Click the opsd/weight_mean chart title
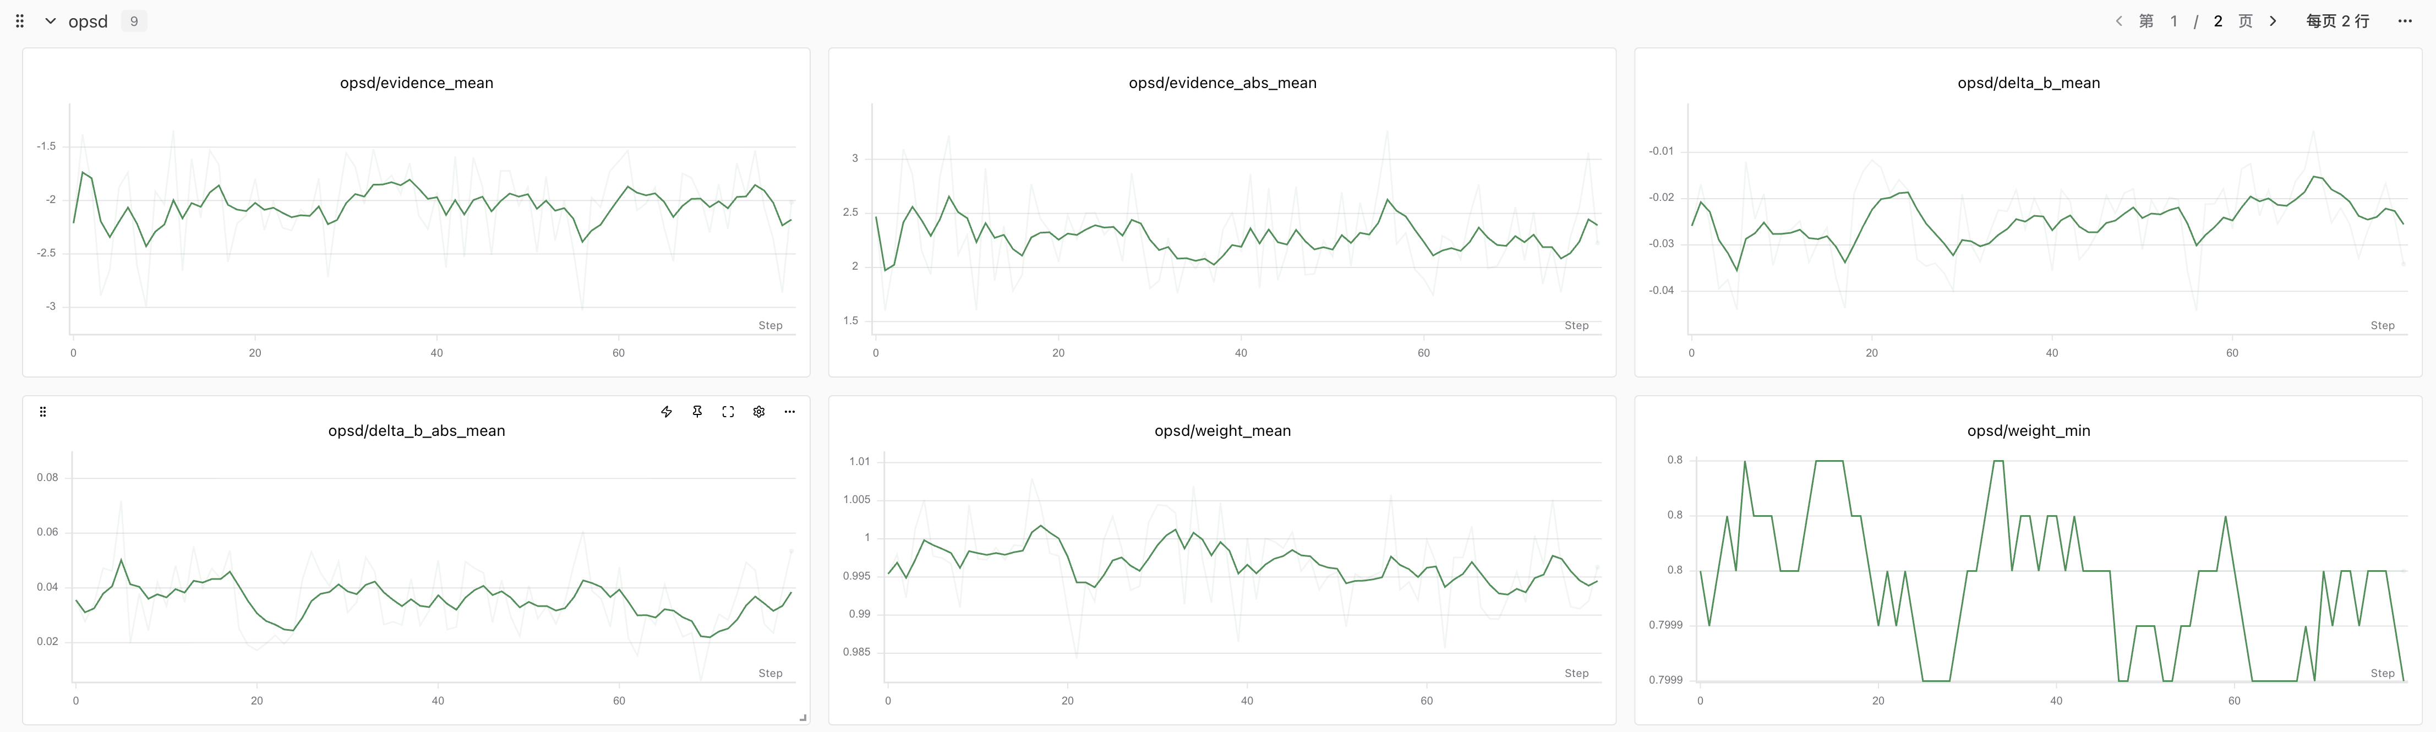This screenshot has width=2436, height=732. point(1223,430)
